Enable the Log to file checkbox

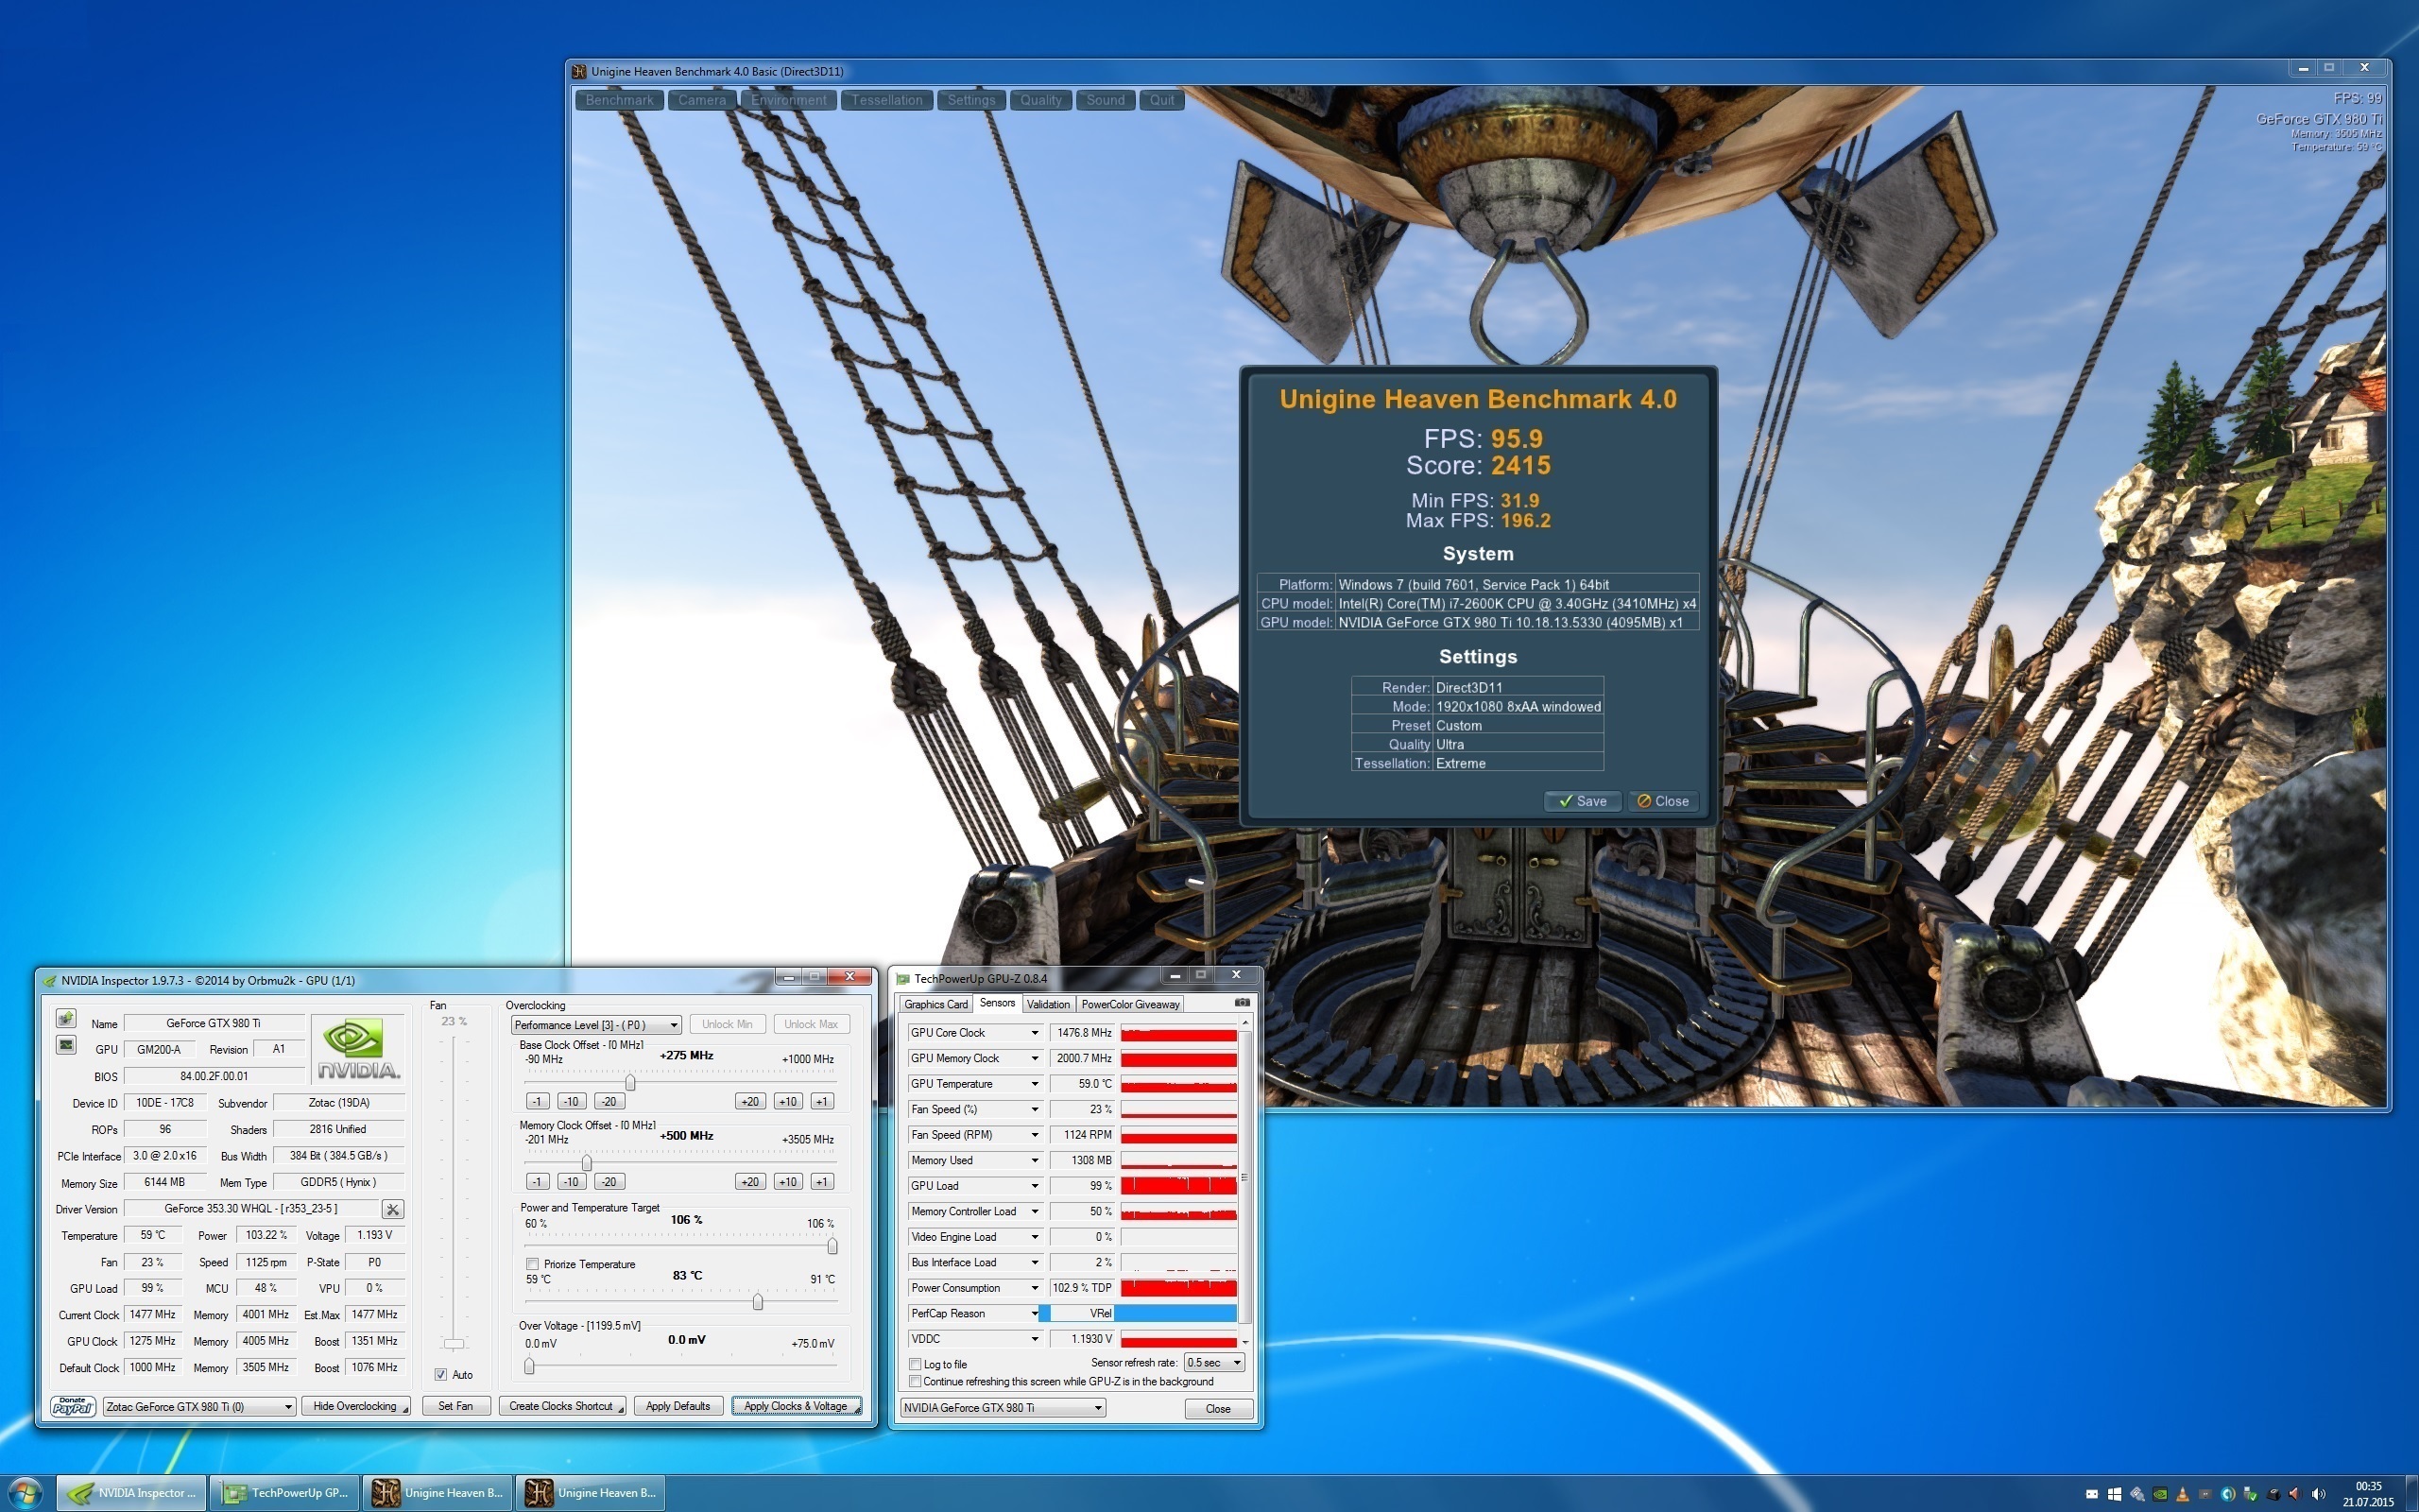point(915,1364)
